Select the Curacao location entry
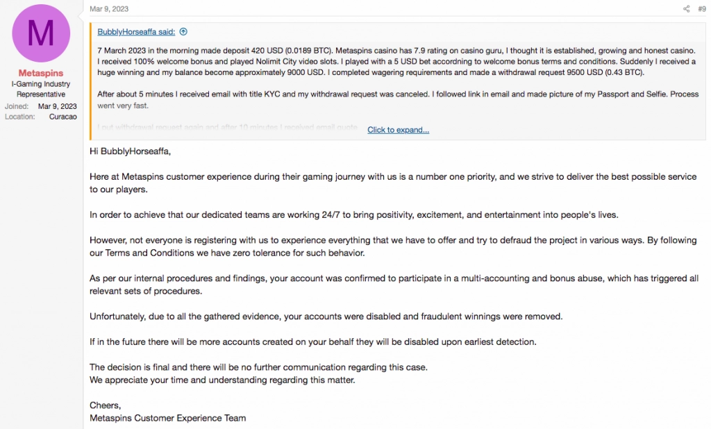 click(x=62, y=117)
